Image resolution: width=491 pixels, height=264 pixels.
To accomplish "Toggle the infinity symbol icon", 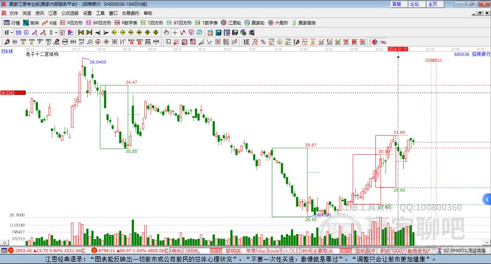I will pos(383,42).
